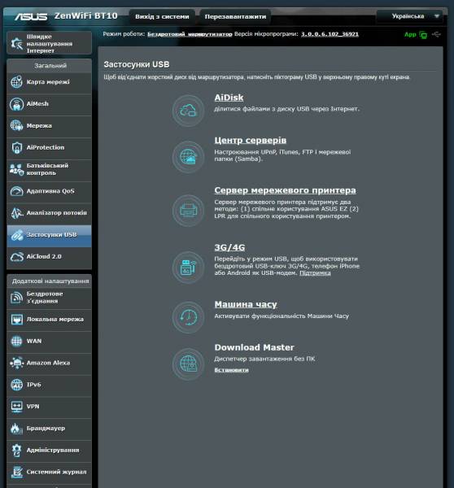Click the Адміністрування gear icon

[x=16, y=451]
